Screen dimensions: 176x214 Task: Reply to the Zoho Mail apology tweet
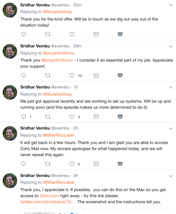(24, 164)
